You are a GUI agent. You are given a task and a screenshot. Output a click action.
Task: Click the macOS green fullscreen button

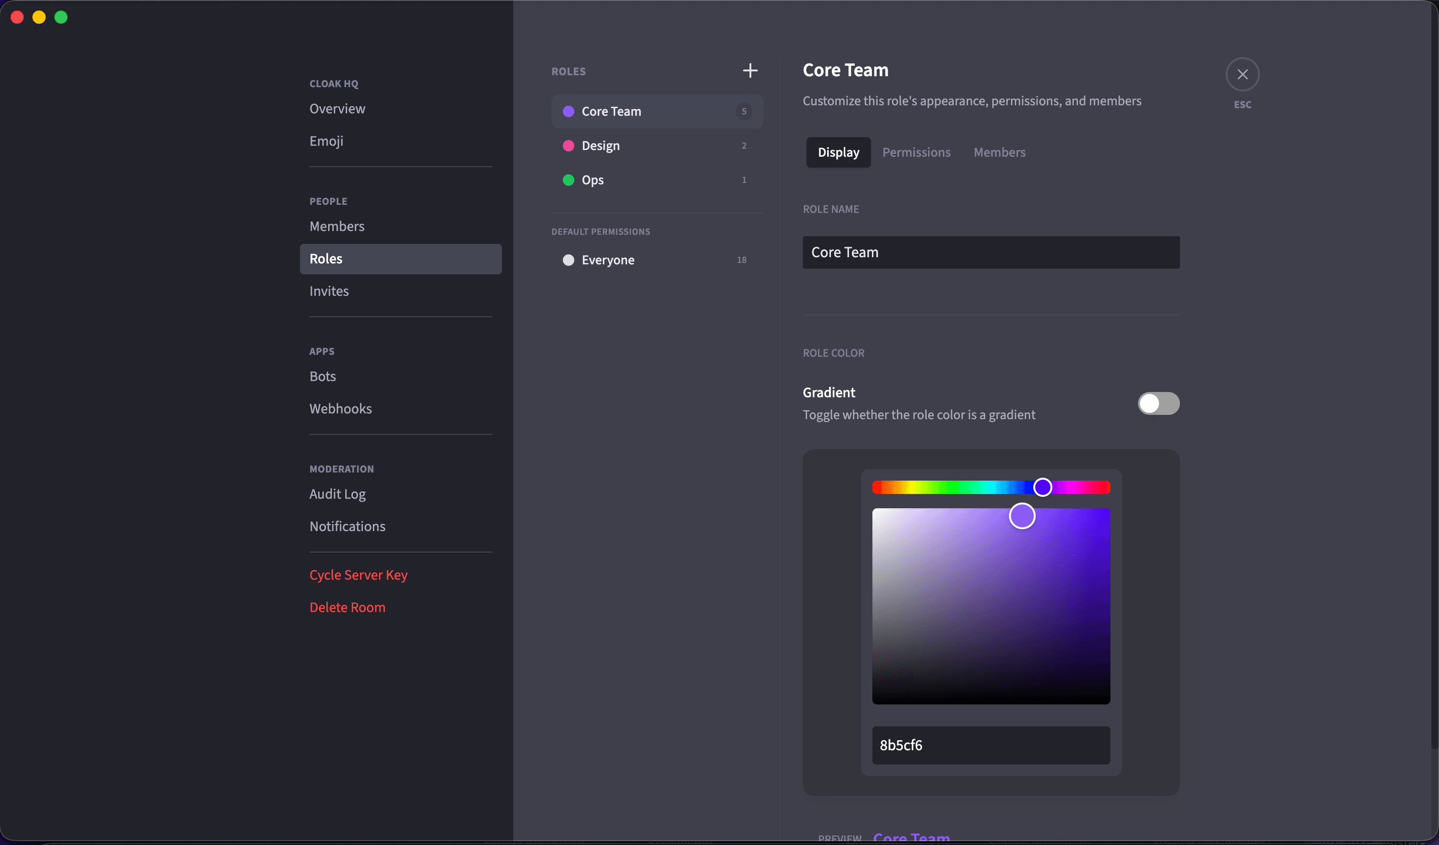coord(60,17)
